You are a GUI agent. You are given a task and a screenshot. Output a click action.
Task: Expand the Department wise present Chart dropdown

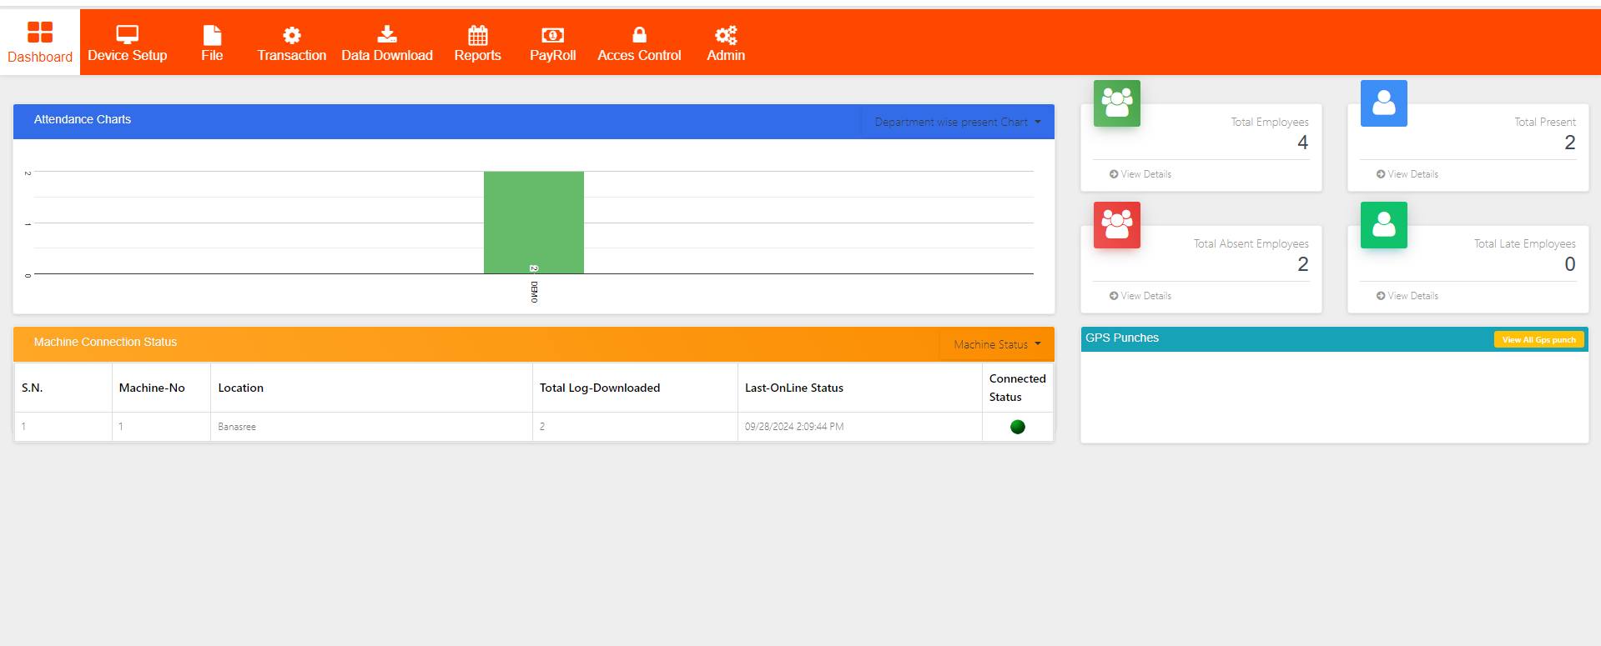[957, 122]
